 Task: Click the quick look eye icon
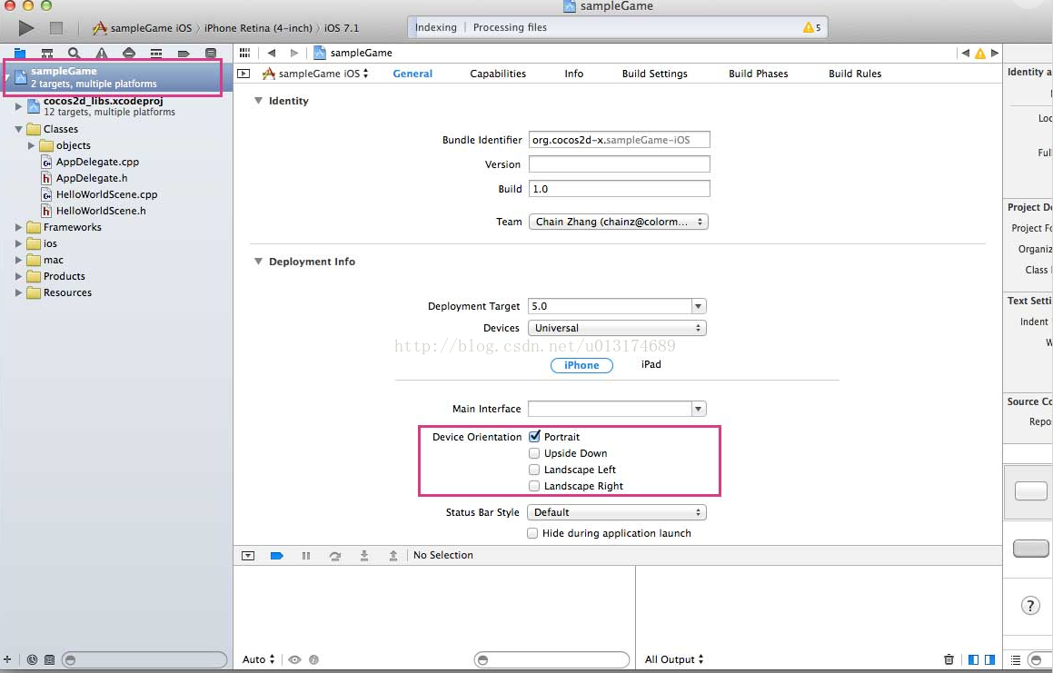pyautogui.click(x=294, y=659)
